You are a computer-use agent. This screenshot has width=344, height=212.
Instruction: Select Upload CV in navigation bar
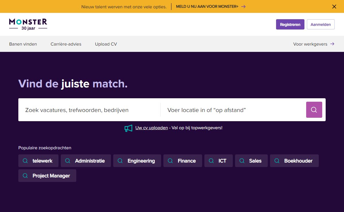pos(106,44)
